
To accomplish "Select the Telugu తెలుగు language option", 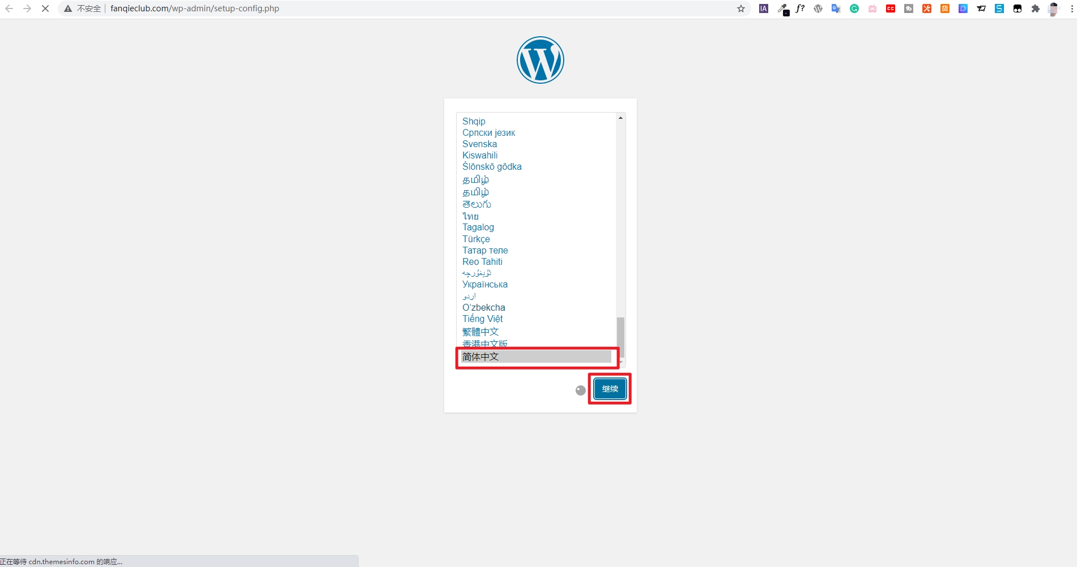I will click(476, 204).
